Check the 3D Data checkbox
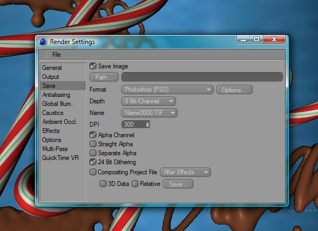Viewport: 318px width, 231px height. coord(103,183)
